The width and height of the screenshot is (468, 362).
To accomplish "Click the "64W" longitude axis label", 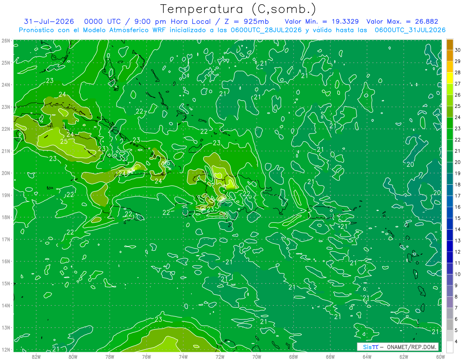I will click(x=367, y=357).
